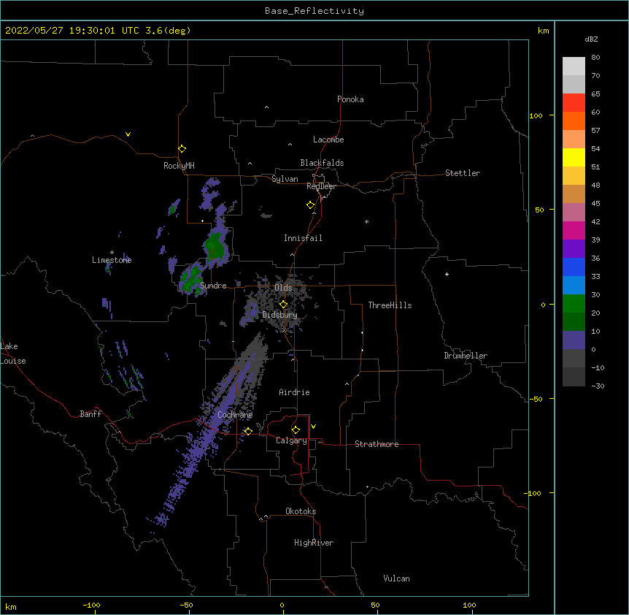Click the HighRiver town label
629x615 pixels.
coord(314,543)
